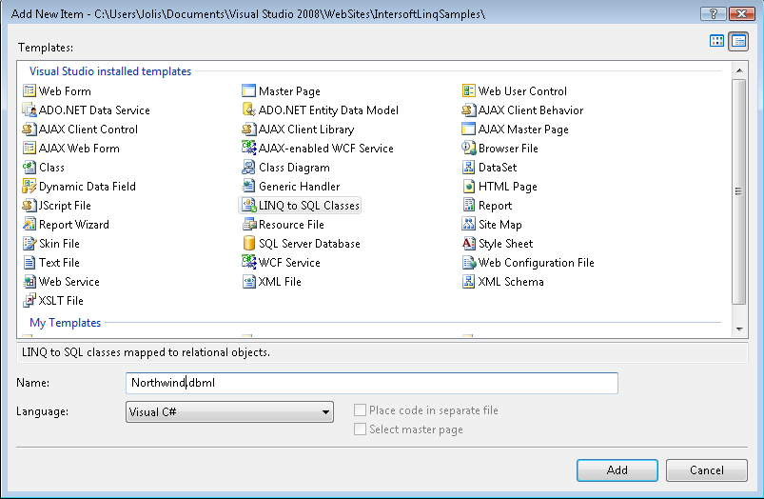Select the Report template icon

[x=469, y=205]
